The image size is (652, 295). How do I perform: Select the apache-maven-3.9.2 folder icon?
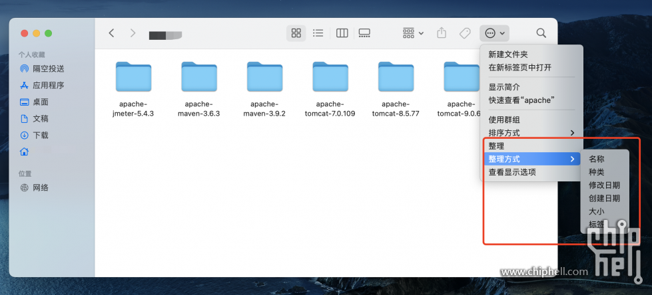264,77
